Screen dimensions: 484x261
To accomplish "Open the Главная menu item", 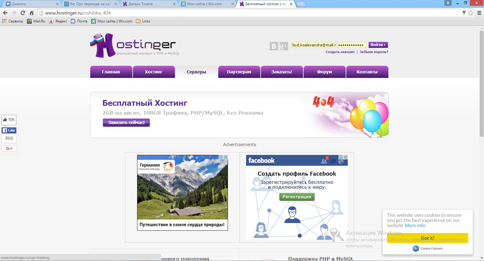I will [x=111, y=72].
